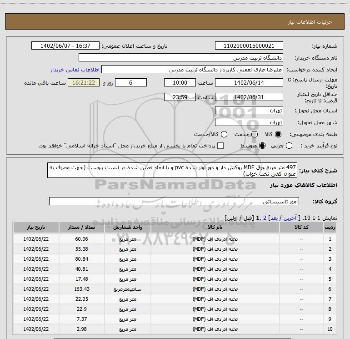Click the 1402/06/31 price validity date field
Screen dimensions: 350x339
[249, 97]
